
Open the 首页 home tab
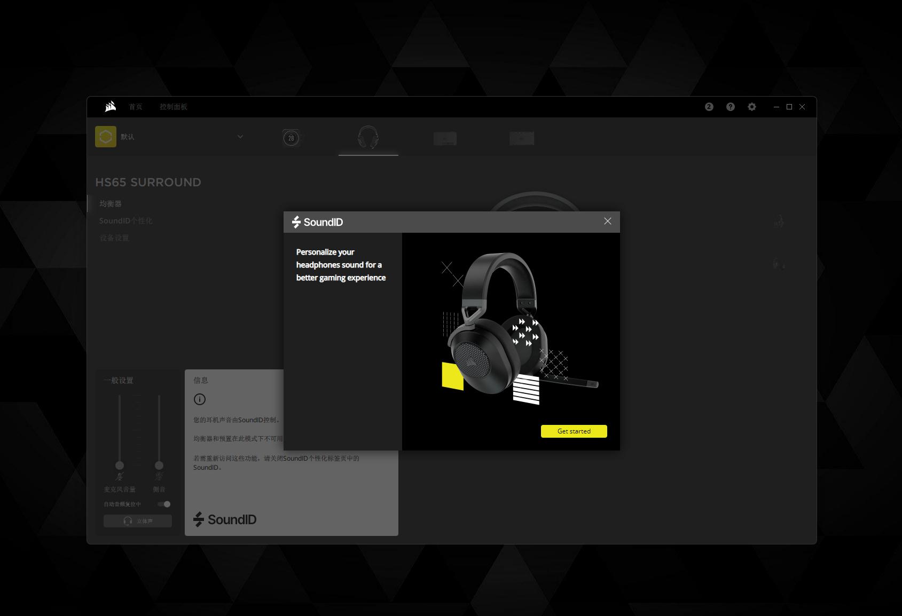(x=136, y=107)
